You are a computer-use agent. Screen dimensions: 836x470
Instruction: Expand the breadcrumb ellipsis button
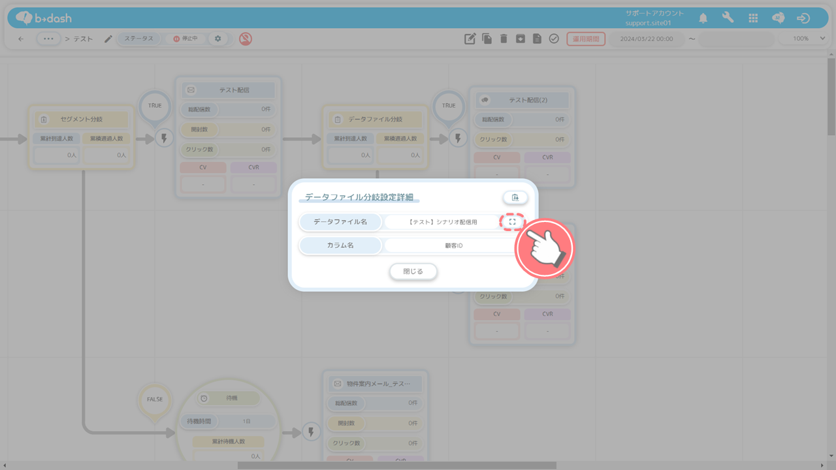point(48,39)
